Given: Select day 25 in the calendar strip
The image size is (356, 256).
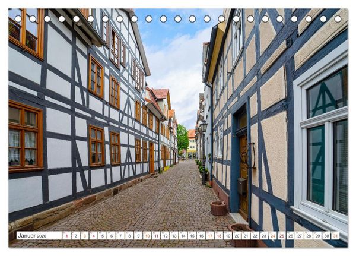Looking at the screenshot, I should [x=282, y=236].
